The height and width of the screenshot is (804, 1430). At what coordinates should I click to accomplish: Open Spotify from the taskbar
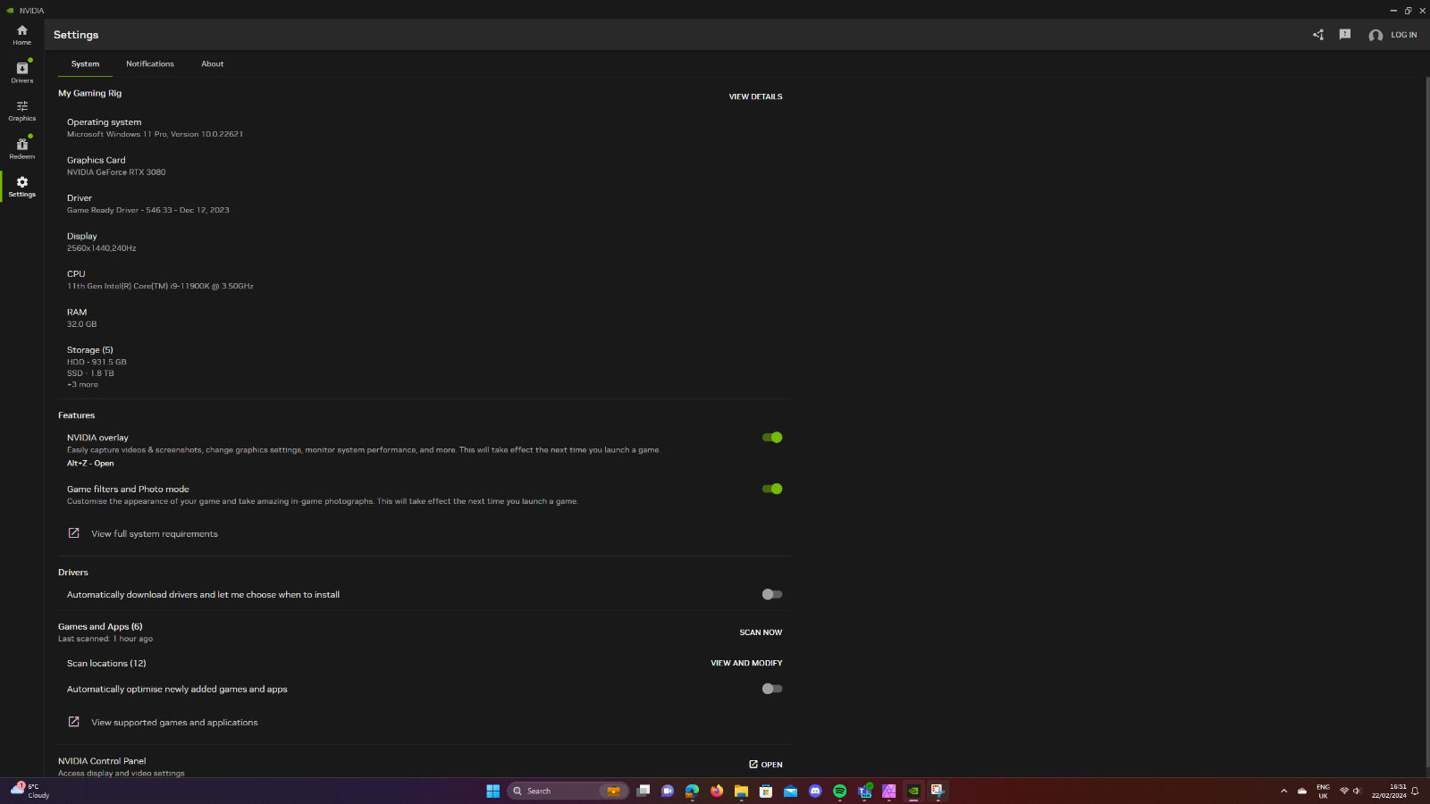click(839, 791)
